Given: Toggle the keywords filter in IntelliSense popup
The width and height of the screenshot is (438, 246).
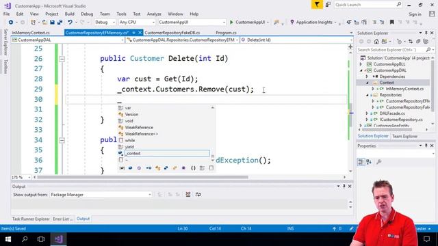Looking at the screenshot, I should pyautogui.click(x=202, y=168).
